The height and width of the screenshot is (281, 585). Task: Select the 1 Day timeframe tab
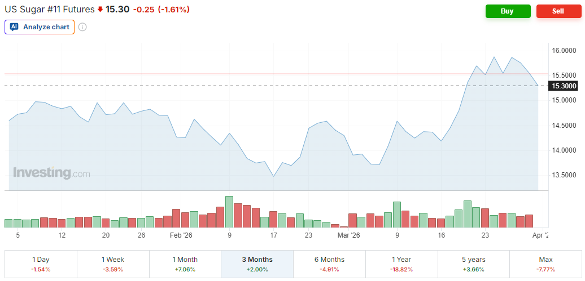[41, 264]
